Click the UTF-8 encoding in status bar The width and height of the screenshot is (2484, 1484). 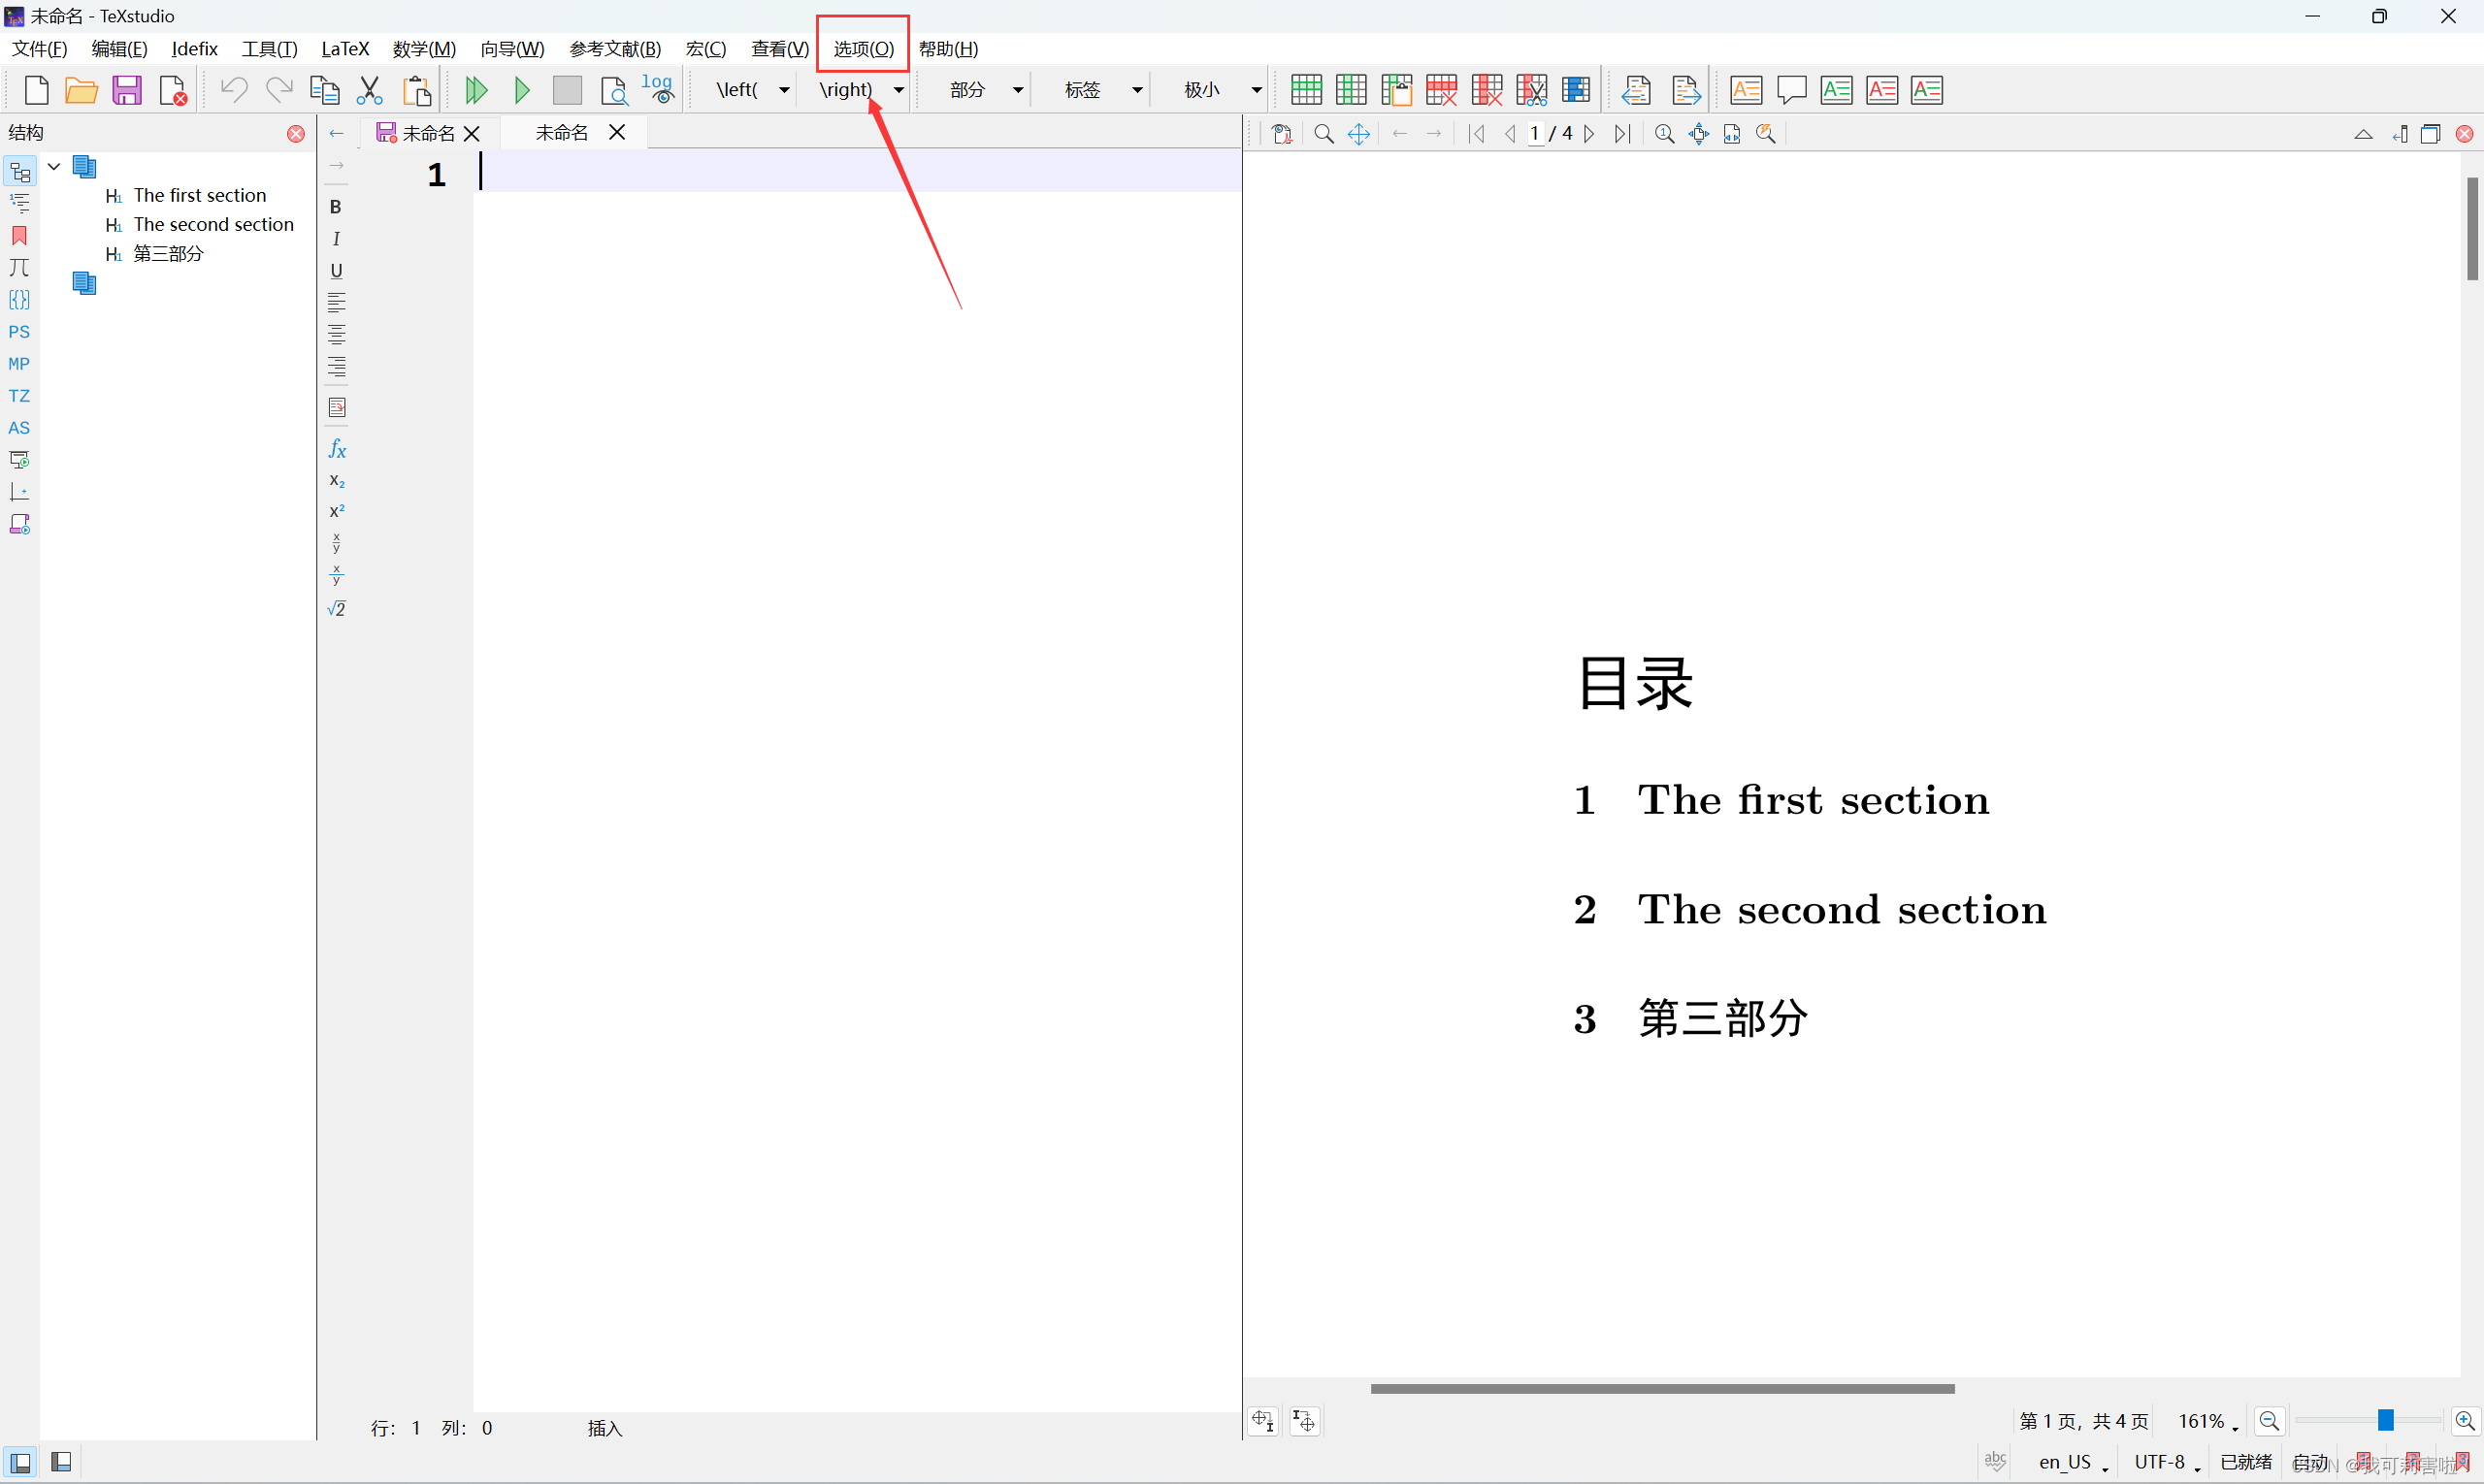(2159, 1462)
